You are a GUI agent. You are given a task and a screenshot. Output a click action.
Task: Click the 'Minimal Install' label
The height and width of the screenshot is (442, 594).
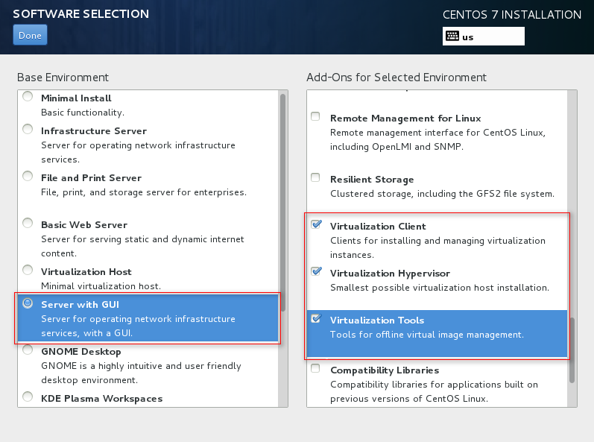point(76,98)
